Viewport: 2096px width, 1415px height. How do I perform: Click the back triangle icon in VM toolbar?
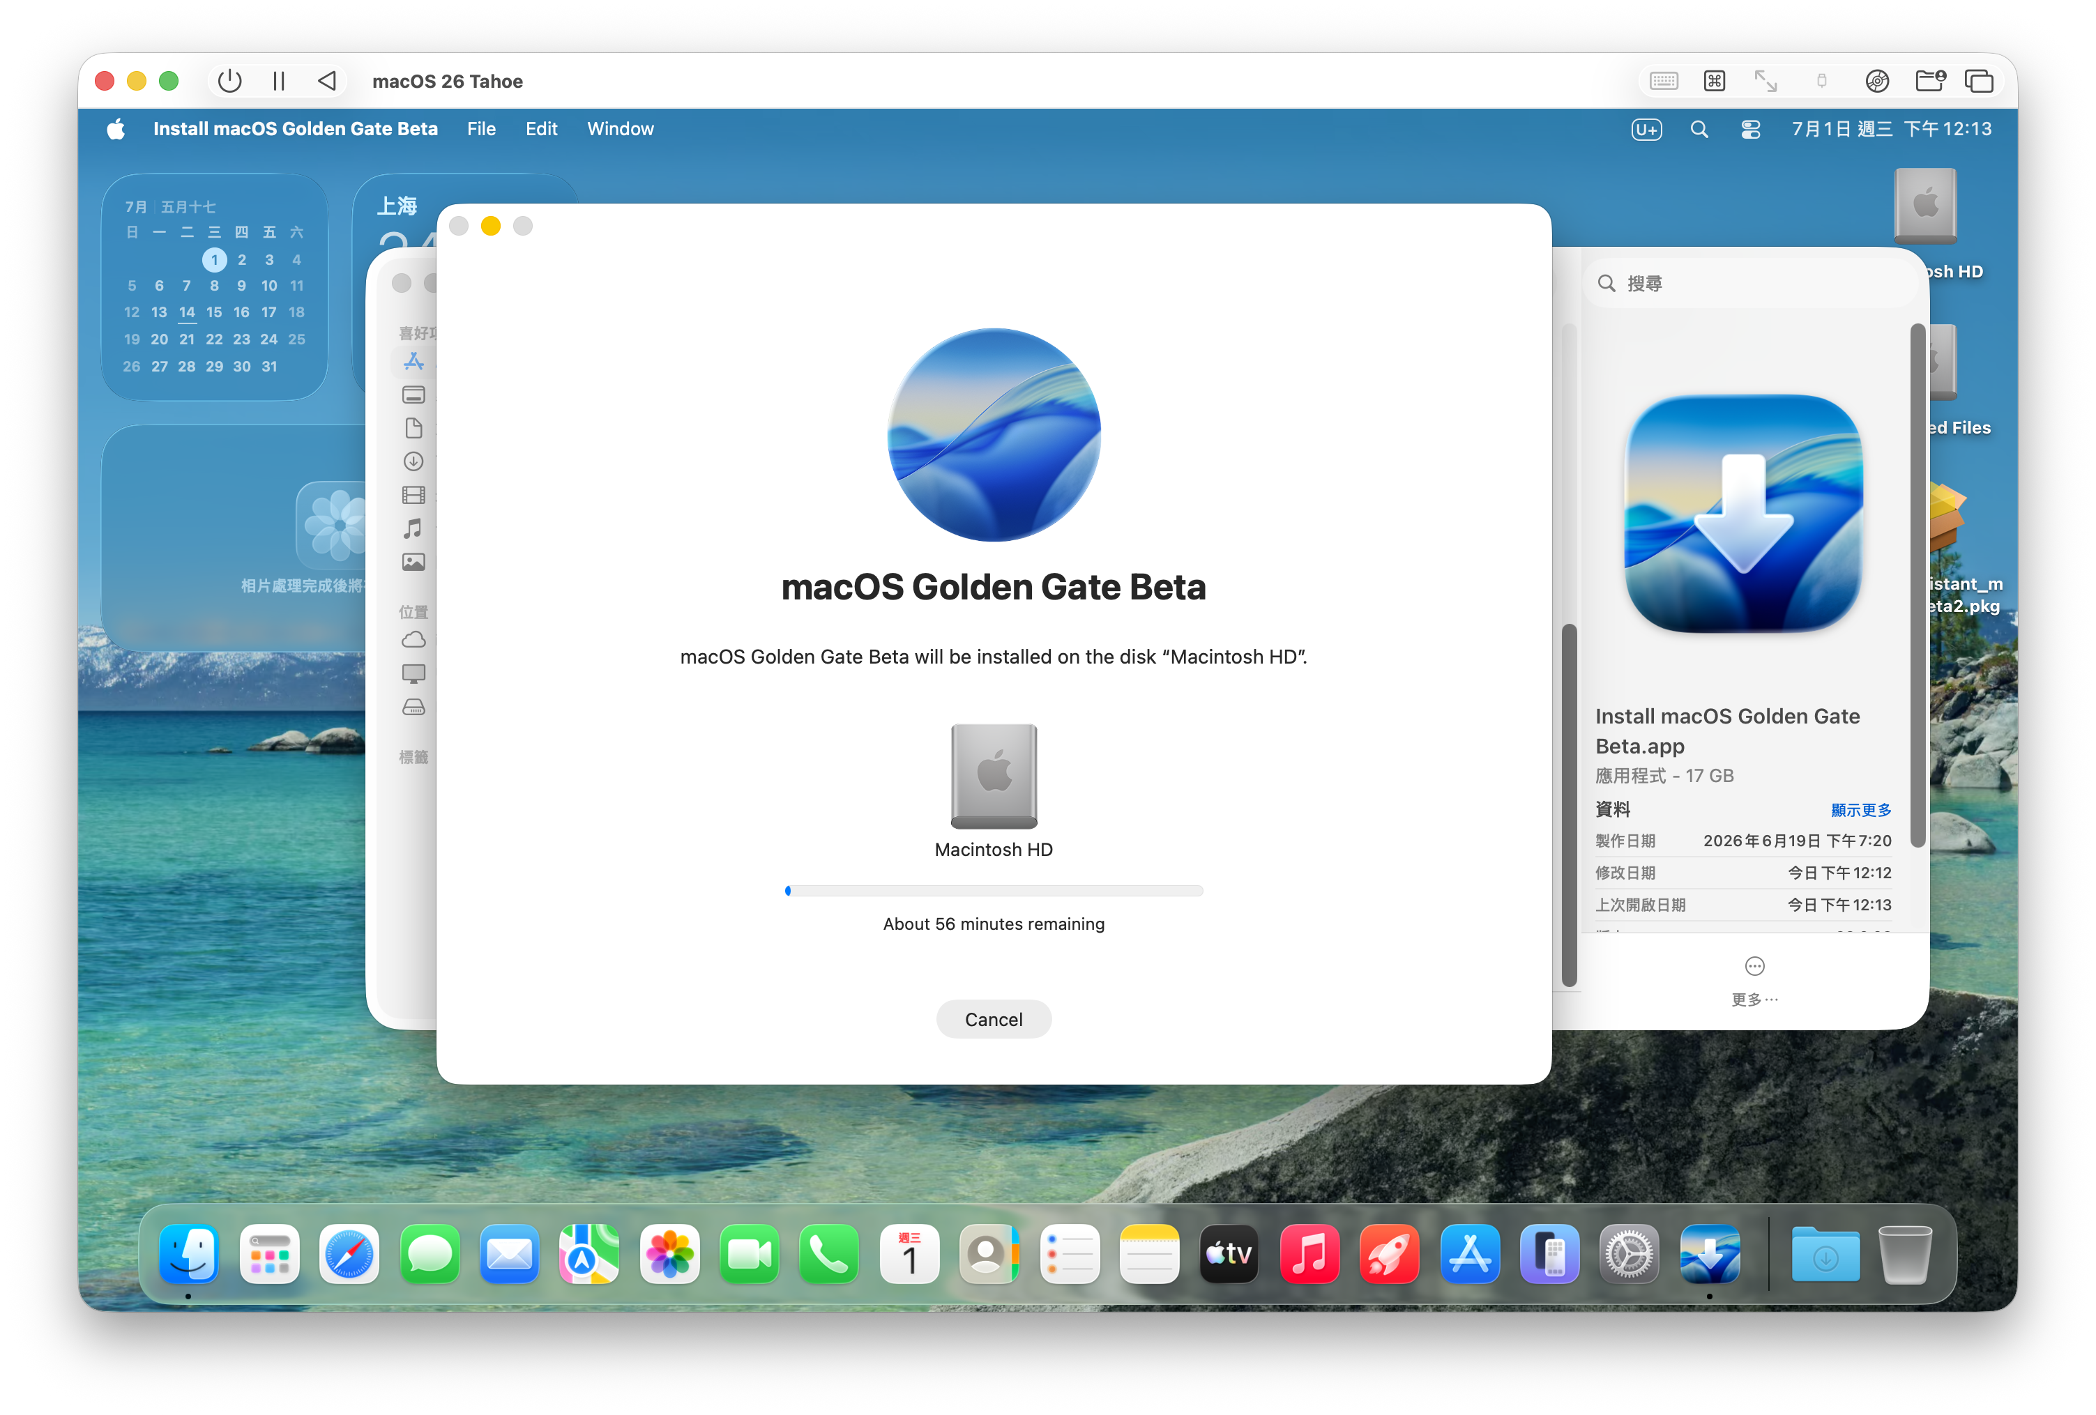point(328,81)
